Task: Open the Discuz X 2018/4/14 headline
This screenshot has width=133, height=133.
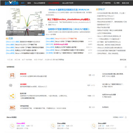Action: coord(69,10)
